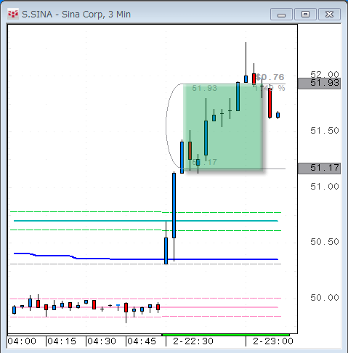The image size is (348, 353).
Task: Click the 50.50 price axis label
Action: 325,242
